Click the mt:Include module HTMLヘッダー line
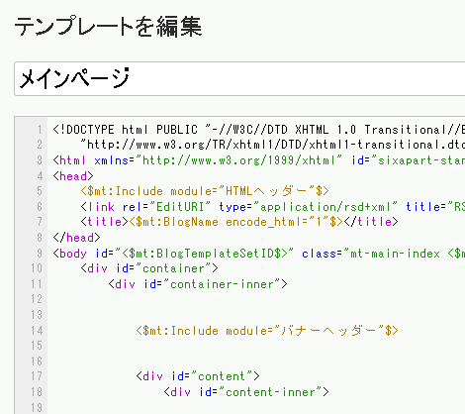 (205, 191)
